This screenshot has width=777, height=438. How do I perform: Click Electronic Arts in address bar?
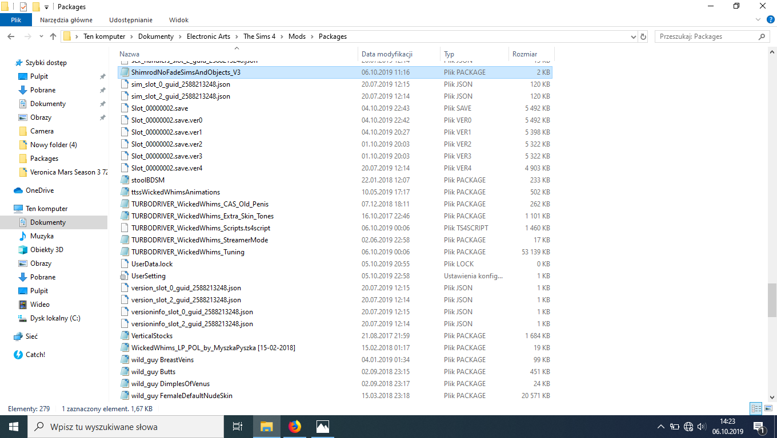pos(209,36)
